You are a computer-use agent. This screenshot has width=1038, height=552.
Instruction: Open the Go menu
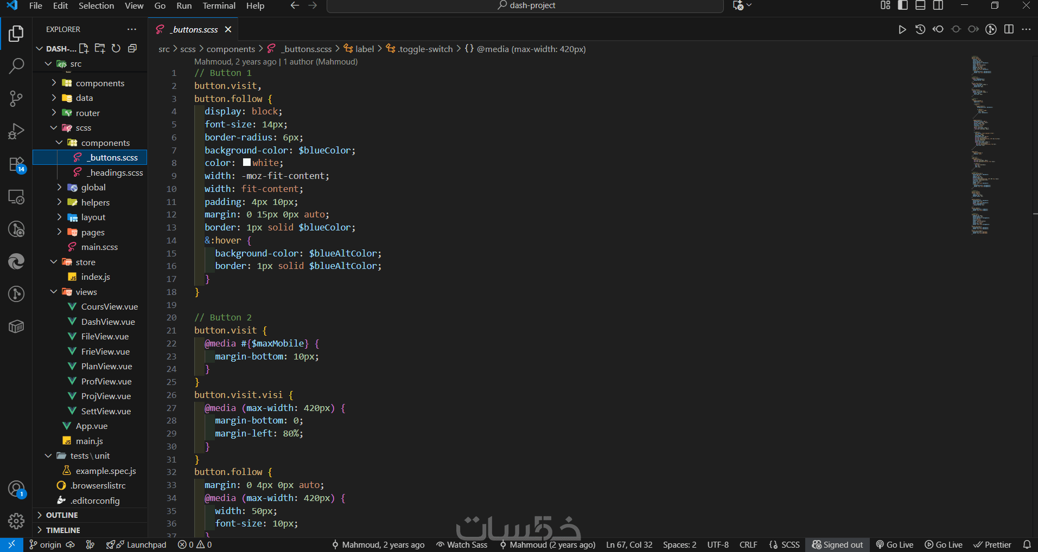click(160, 5)
